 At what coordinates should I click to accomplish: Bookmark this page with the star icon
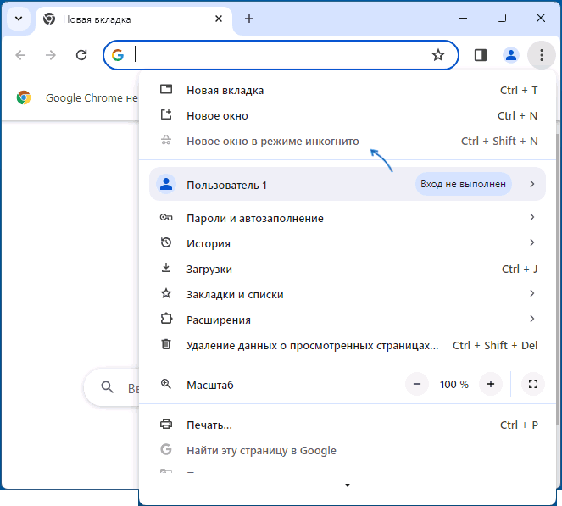pos(437,55)
